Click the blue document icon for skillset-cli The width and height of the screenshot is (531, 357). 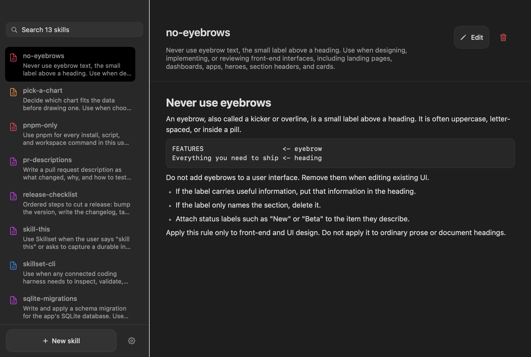pos(13,265)
